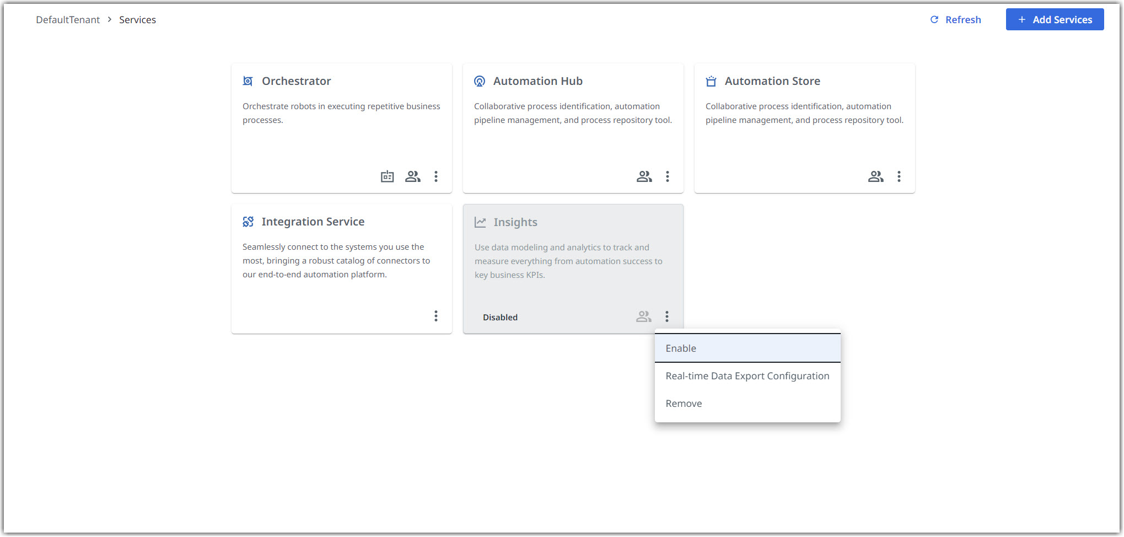
Task: Select Enable to activate the Insights service
Action: tap(681, 348)
